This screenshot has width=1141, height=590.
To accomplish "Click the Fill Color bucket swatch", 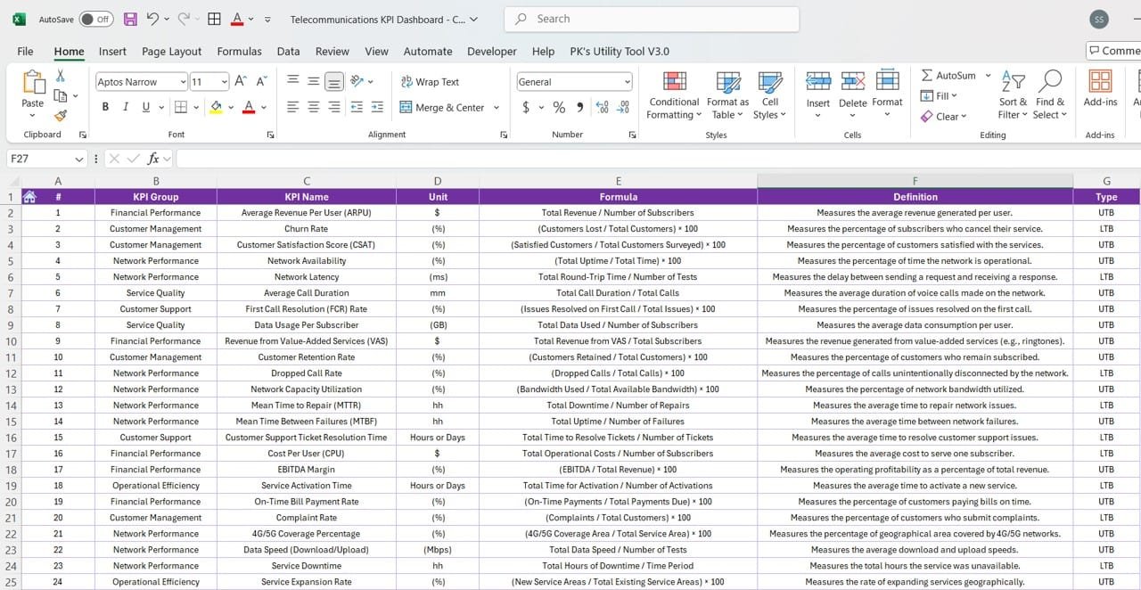I will (x=216, y=107).
